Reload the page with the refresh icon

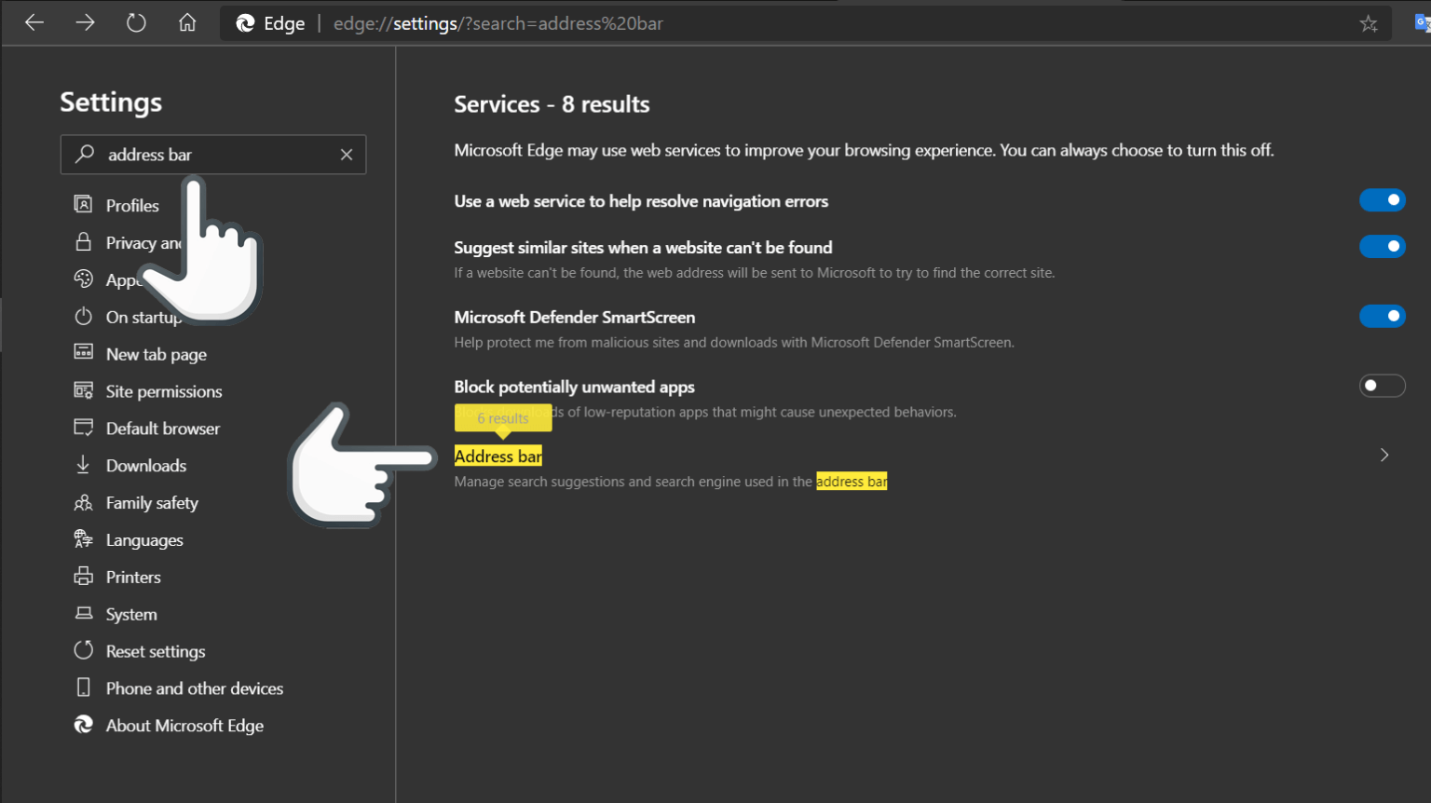pos(136,23)
